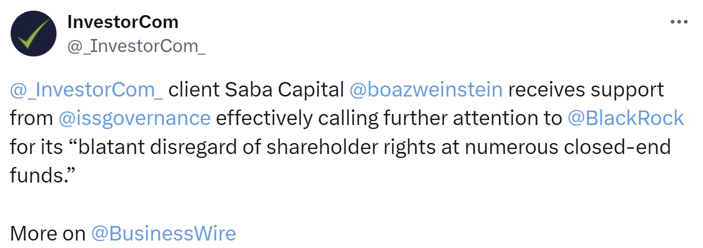Click the @_InvestorCom_ handle below the name
This screenshot has height=248, width=703.
pyautogui.click(x=136, y=46)
